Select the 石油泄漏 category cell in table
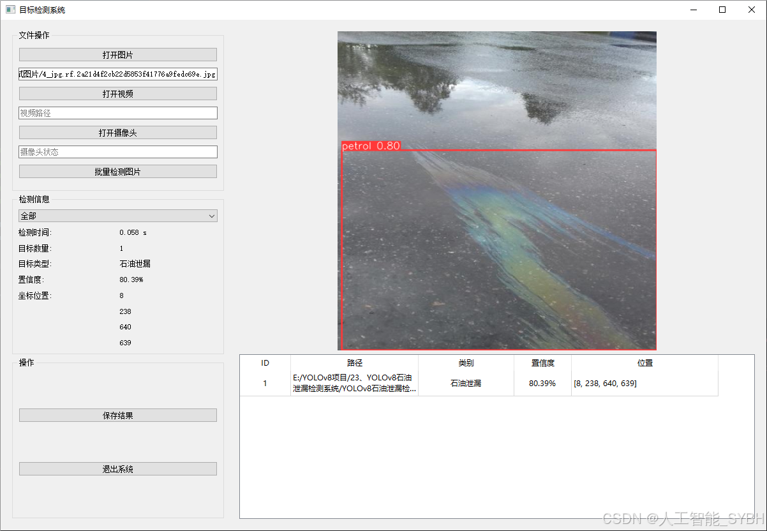 [466, 383]
